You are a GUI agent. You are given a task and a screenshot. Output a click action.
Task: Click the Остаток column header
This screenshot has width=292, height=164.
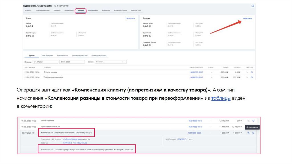click(237, 67)
